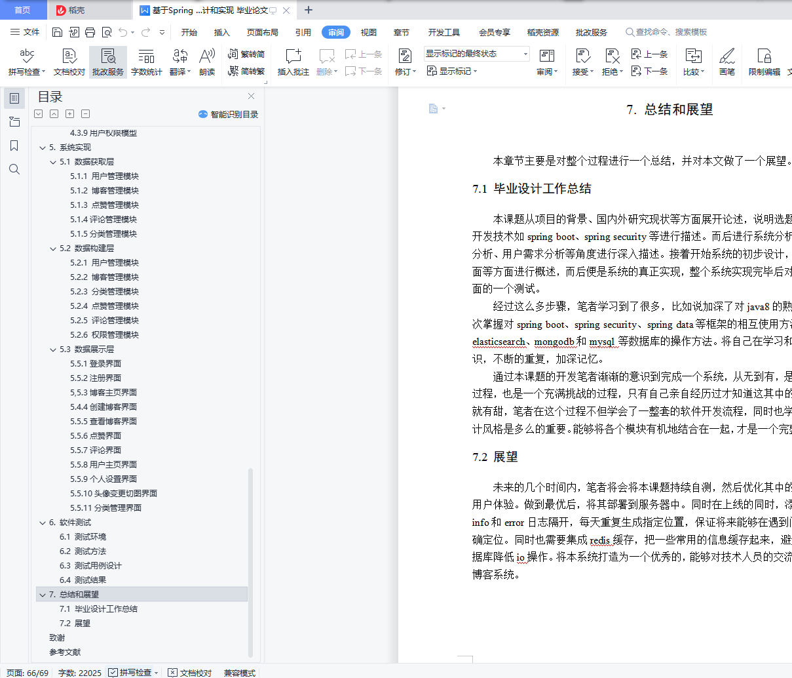Switch to the 插入 ribbon tab

point(222,32)
